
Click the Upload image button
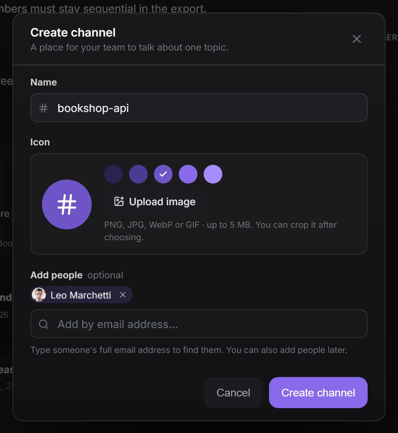pyautogui.click(x=155, y=202)
